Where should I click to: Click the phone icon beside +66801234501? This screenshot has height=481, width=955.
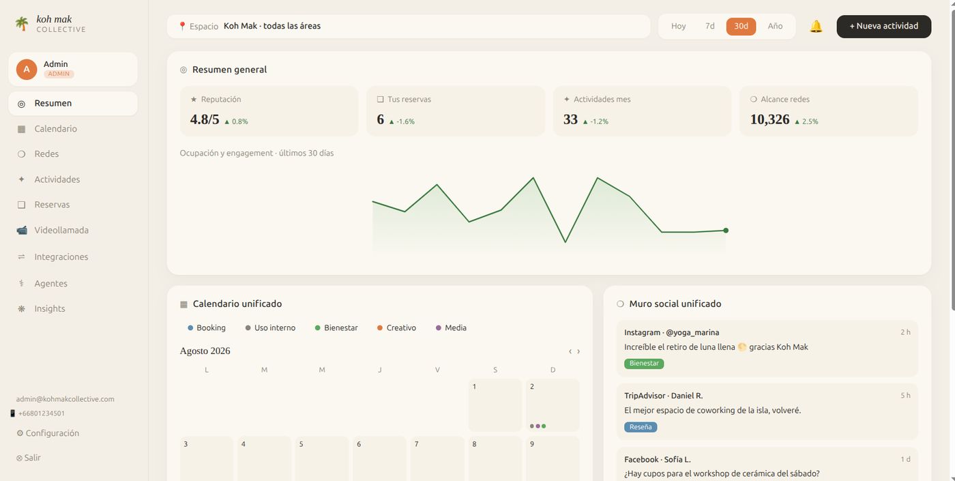pos(12,413)
